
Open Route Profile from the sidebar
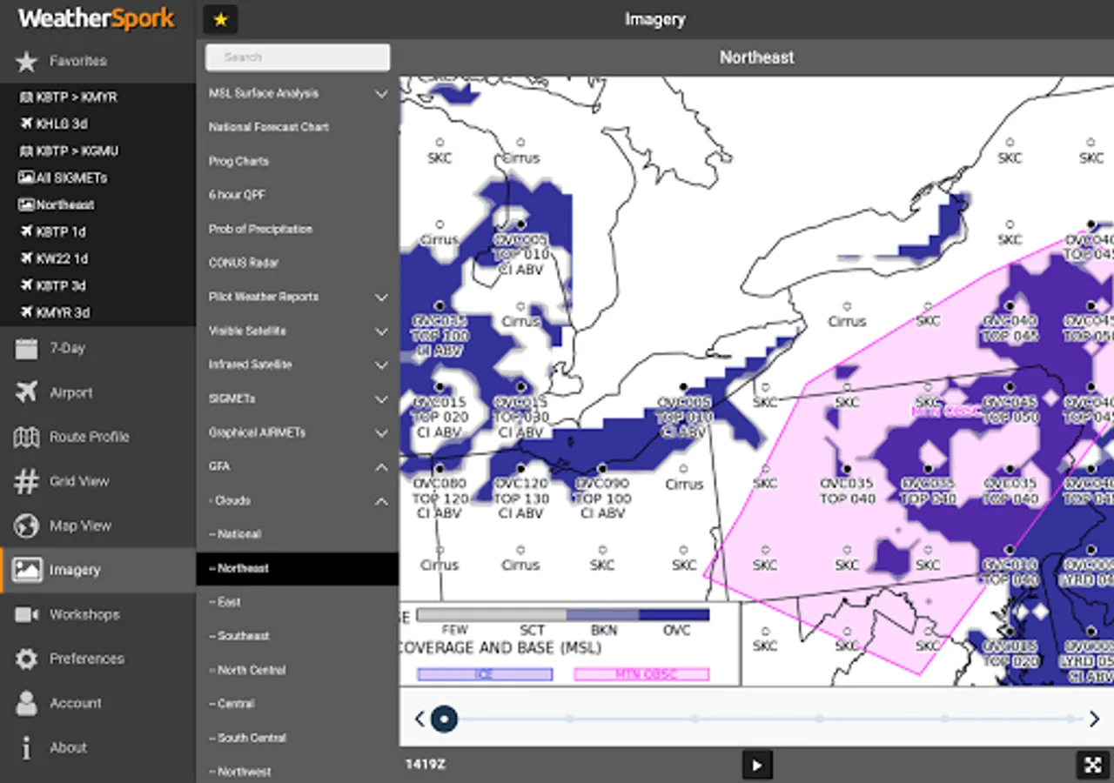[x=89, y=437]
